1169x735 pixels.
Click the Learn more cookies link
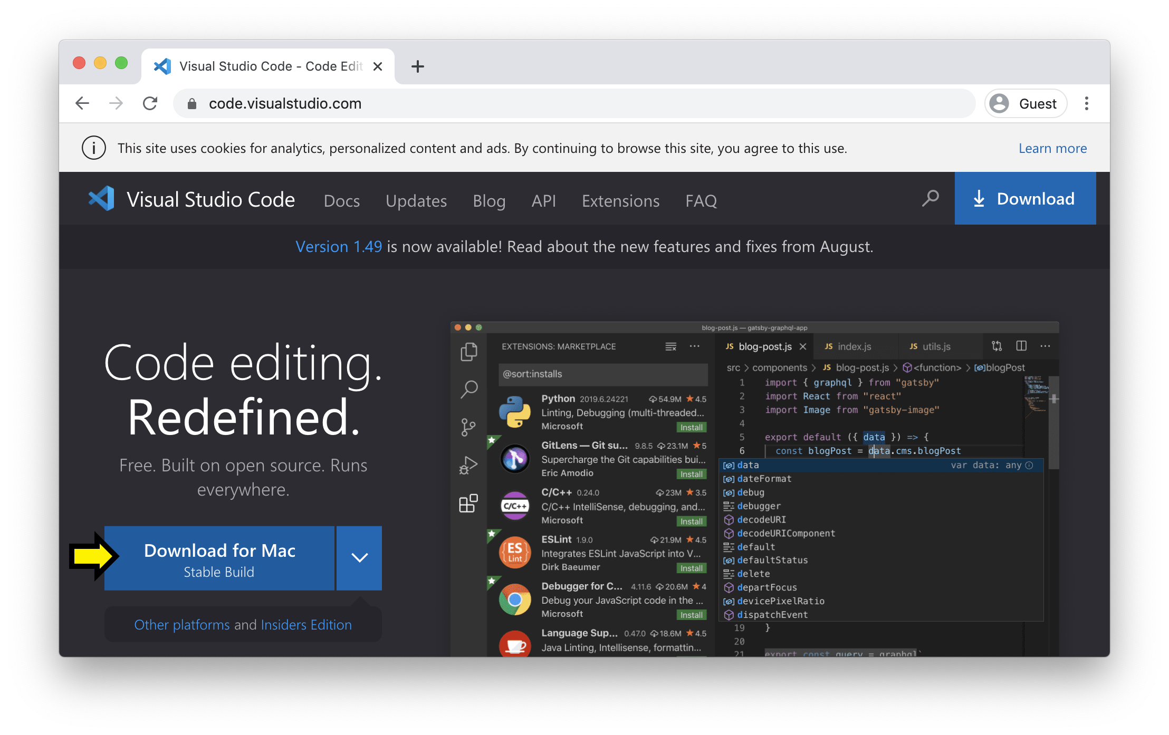(x=1052, y=148)
